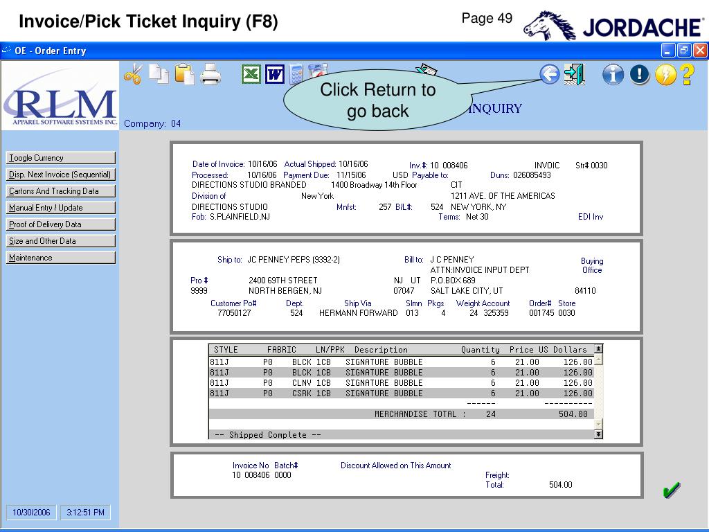Export to Word icon
This screenshot has height=532, width=709.
coord(275,74)
